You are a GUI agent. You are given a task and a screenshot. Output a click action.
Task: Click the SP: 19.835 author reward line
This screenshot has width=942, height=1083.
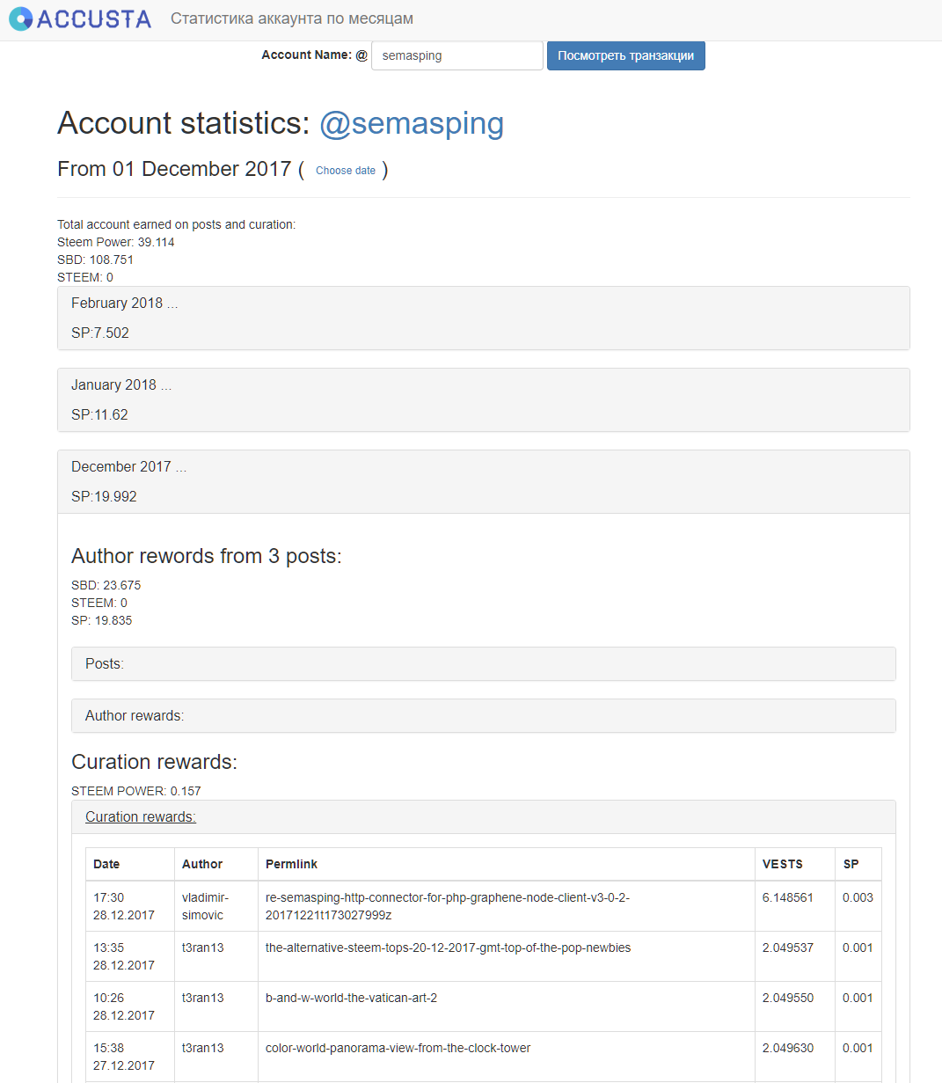[x=102, y=620]
